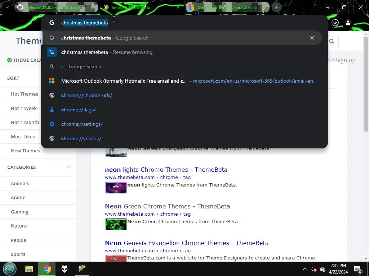Open the taskbar clock showing 7:35 PM

tap(338, 269)
